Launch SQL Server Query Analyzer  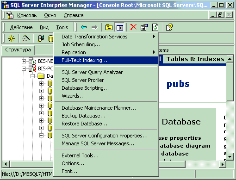[106, 72]
